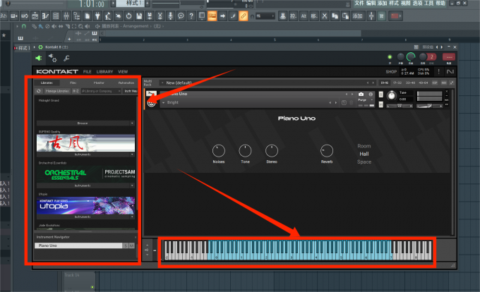Click the save project floppy disk icon
This screenshot has width=480, height=292.
139,16
